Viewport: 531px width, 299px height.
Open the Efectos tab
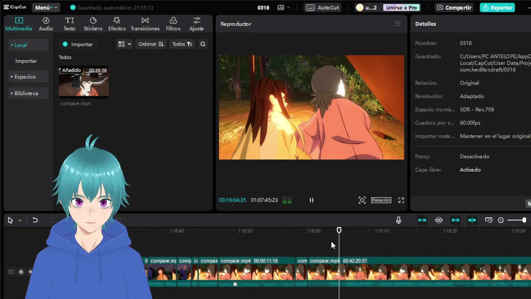tap(117, 24)
